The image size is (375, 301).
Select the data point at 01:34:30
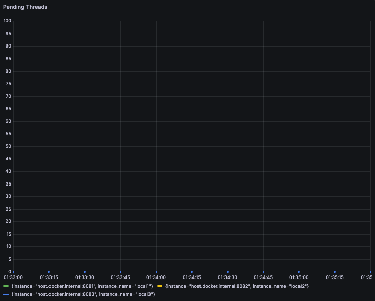click(x=228, y=272)
